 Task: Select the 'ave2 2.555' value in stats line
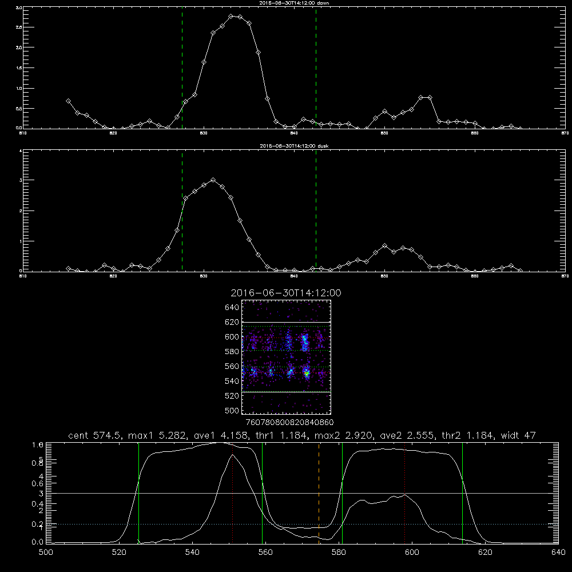(408, 435)
